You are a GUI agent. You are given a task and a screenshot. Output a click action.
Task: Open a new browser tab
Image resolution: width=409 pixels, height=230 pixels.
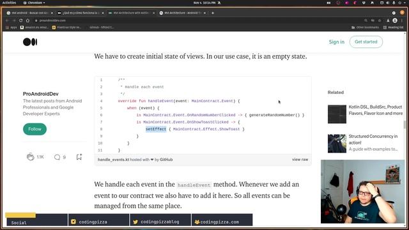pos(213,13)
